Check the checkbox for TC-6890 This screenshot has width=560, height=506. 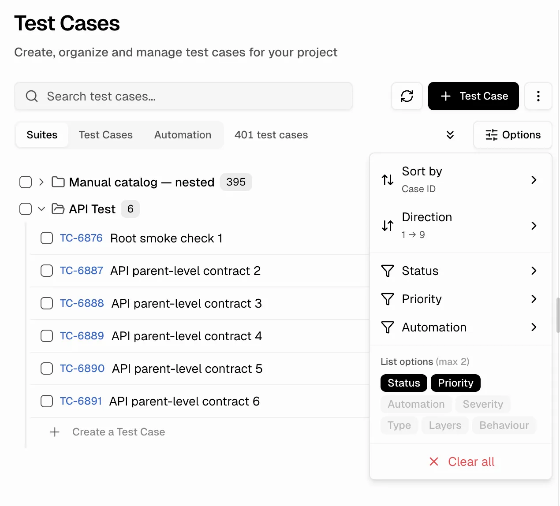(x=46, y=368)
